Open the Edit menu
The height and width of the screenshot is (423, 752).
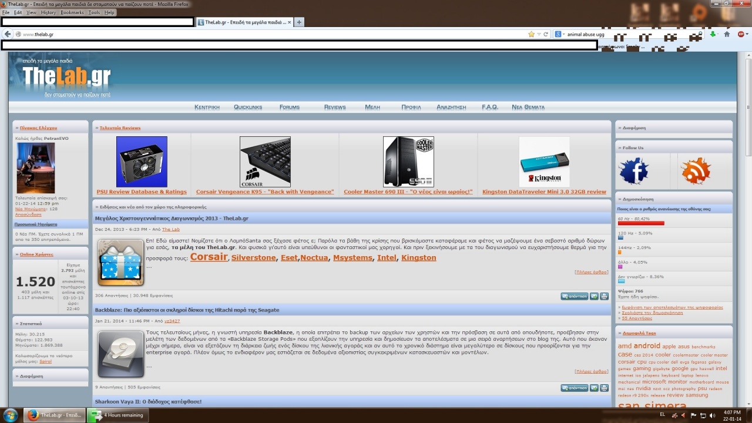pos(18,12)
